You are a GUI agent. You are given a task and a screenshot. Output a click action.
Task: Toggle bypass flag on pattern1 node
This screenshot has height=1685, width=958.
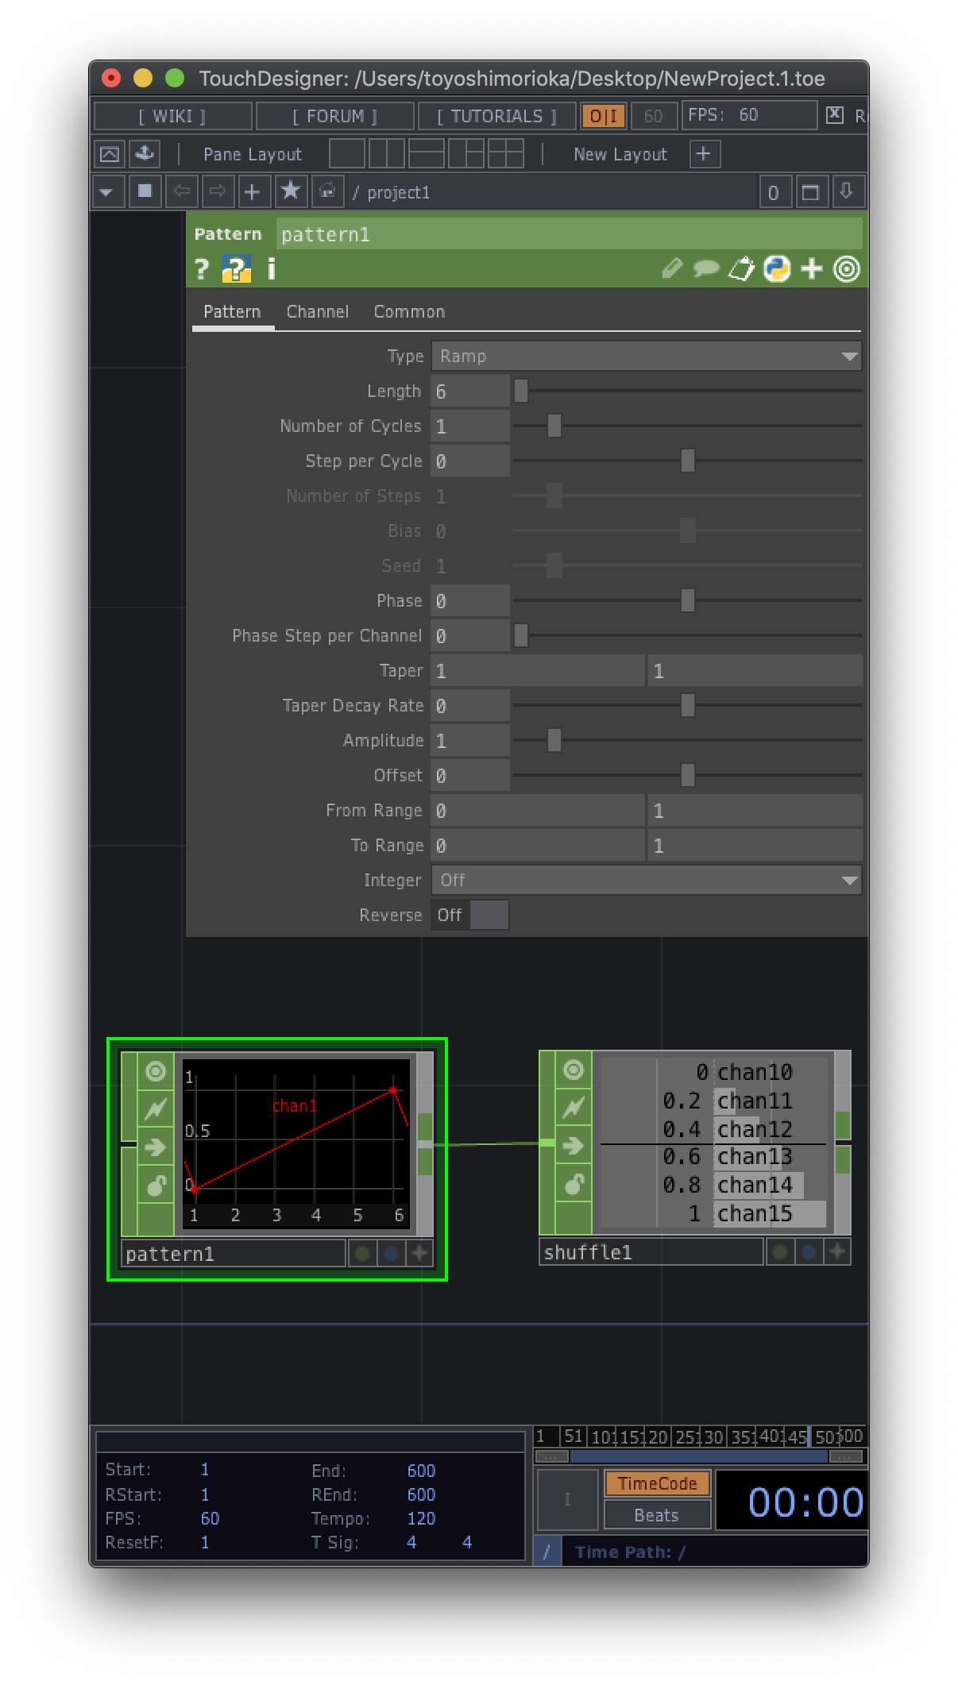(156, 1109)
